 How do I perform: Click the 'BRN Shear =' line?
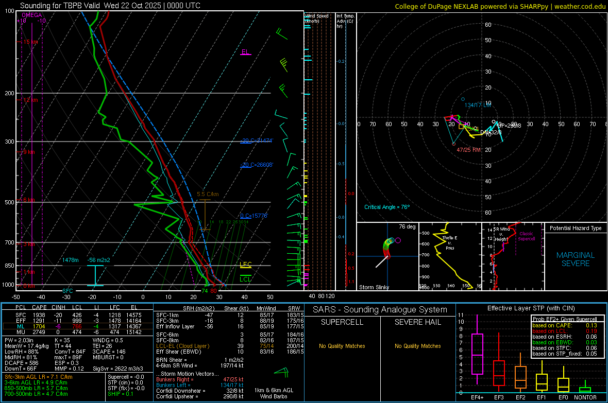tap(199, 360)
